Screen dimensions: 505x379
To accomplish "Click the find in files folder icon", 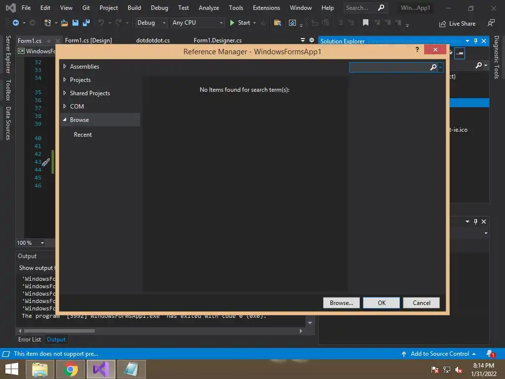I will tap(277, 23).
